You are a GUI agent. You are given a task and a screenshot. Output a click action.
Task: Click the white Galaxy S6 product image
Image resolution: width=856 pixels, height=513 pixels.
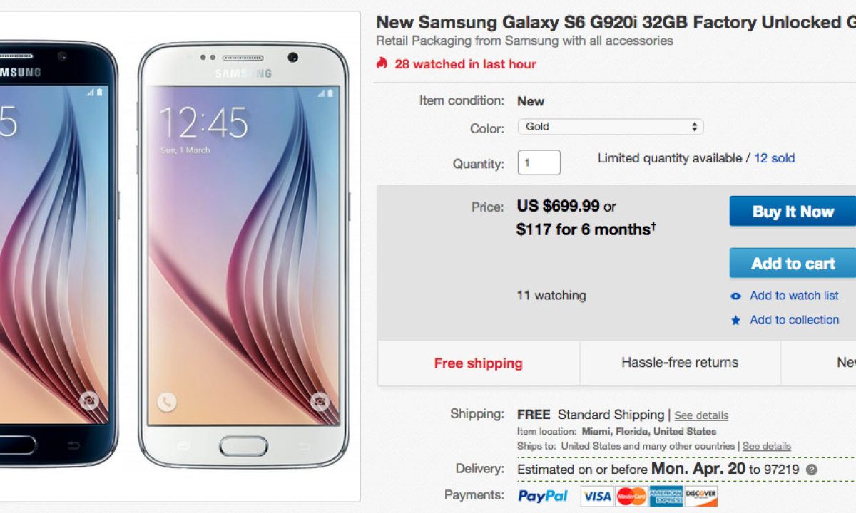click(x=243, y=255)
